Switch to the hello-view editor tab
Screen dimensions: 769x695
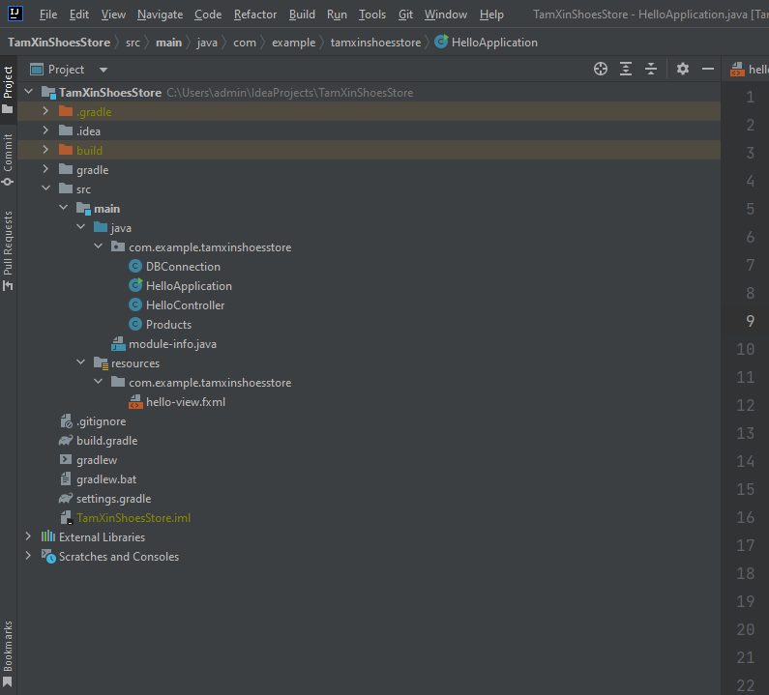tap(748, 69)
